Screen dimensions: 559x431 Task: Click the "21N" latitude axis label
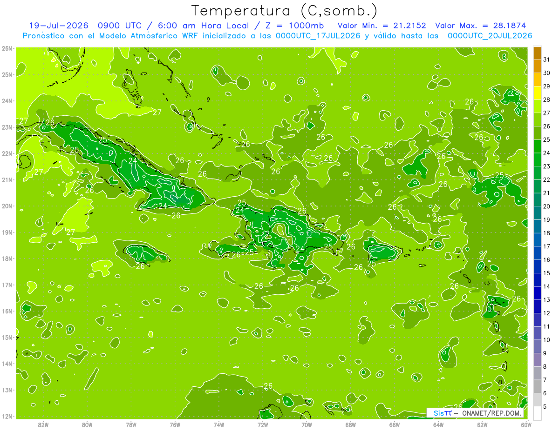[x=7, y=180]
